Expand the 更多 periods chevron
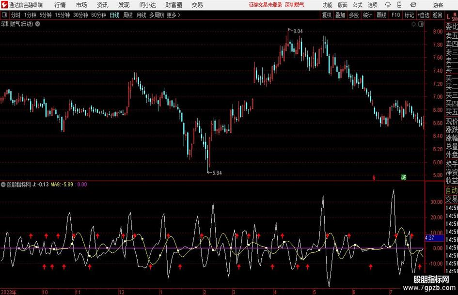This screenshot has height=295, width=458. 174,15
